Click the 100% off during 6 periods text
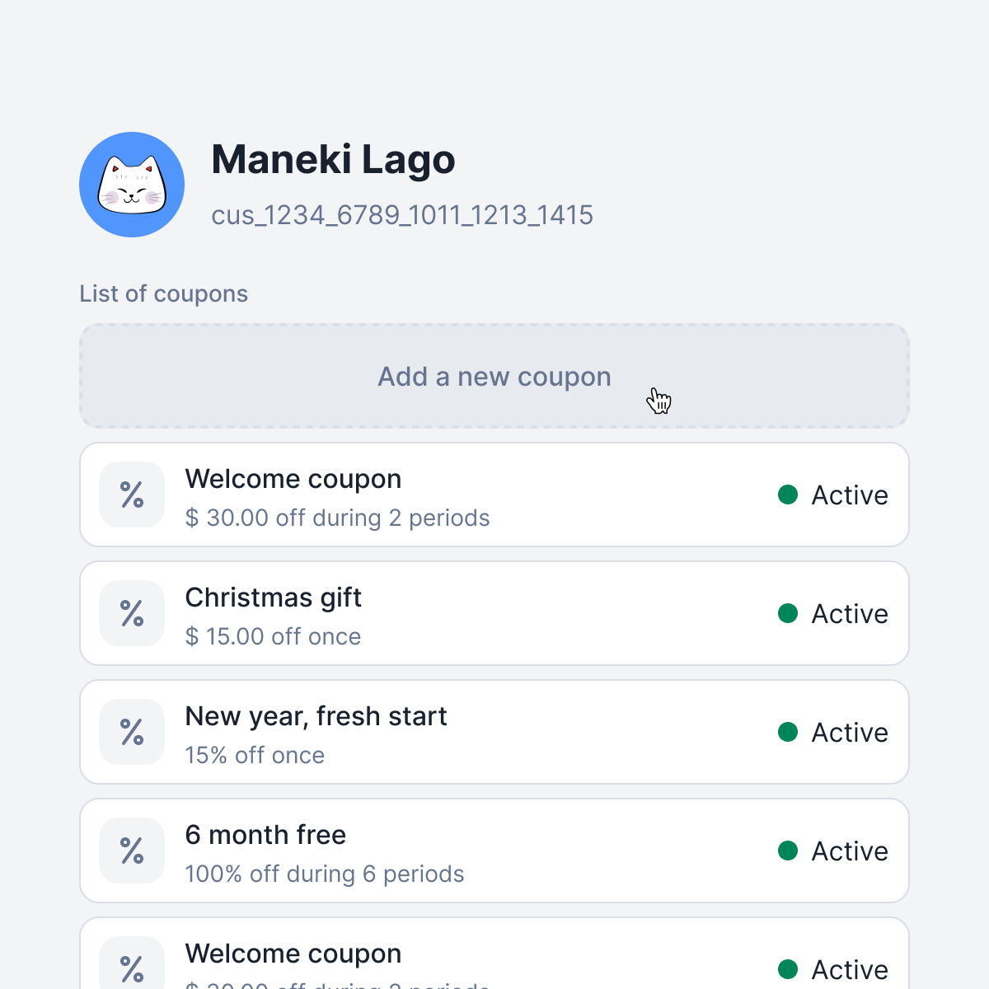This screenshot has height=989, width=989. click(325, 874)
